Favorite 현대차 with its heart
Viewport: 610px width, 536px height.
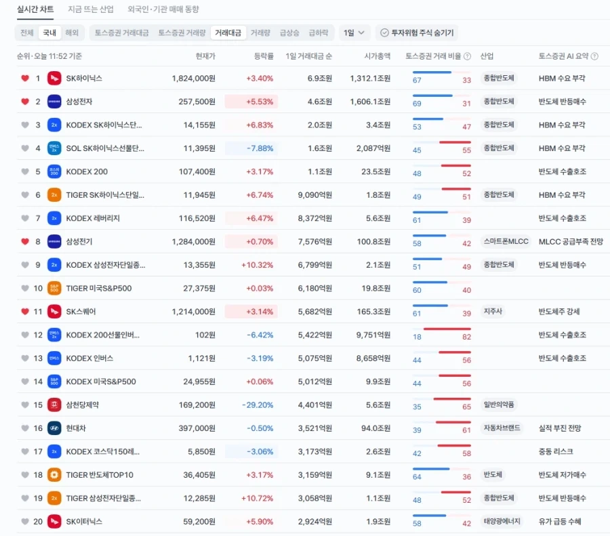pos(25,428)
